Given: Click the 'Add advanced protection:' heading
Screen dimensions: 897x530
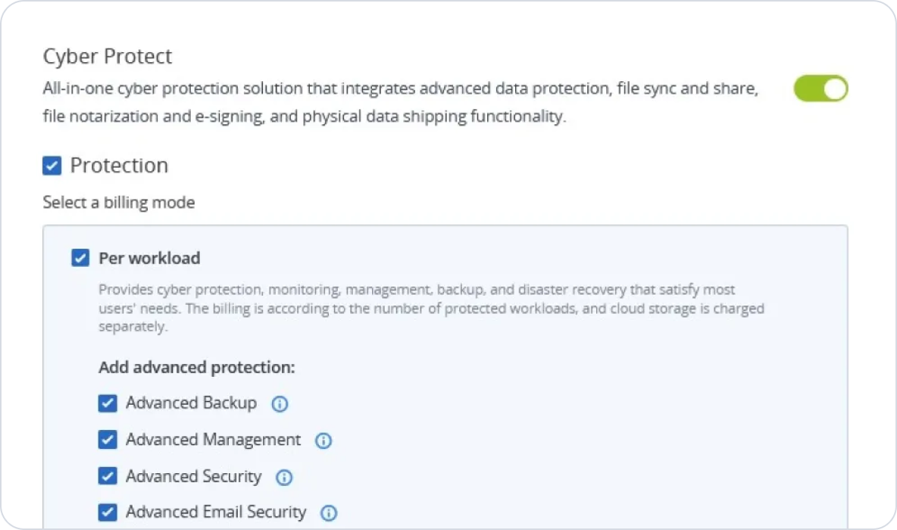Looking at the screenshot, I should pyautogui.click(x=196, y=368).
